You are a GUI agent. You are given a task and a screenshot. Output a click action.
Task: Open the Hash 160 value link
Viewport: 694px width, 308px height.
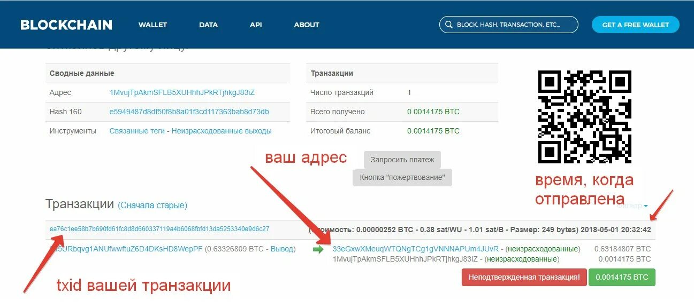[x=189, y=112]
